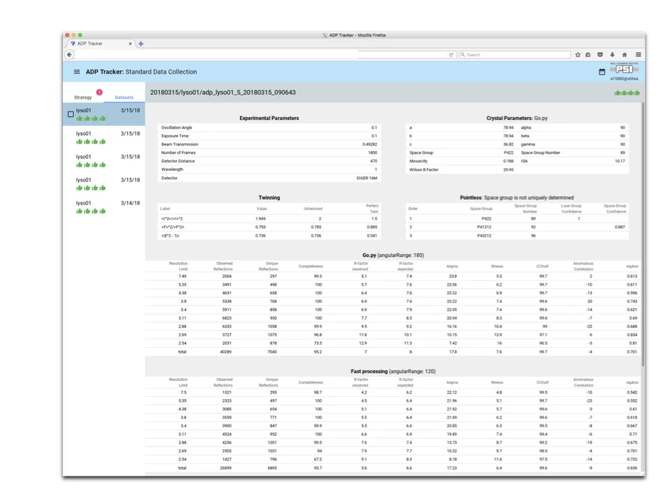Tick the checkbox beside the selected lyso01 dataset
668x501 pixels.
coord(71,114)
